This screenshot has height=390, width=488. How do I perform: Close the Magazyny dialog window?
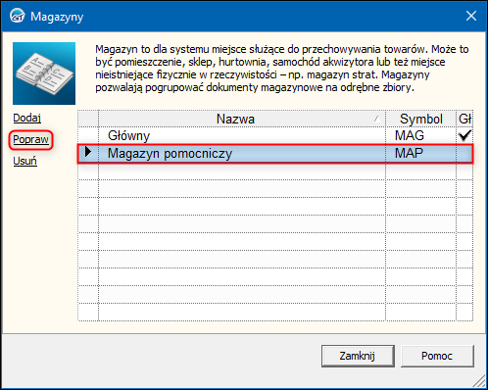pyautogui.click(x=471, y=16)
